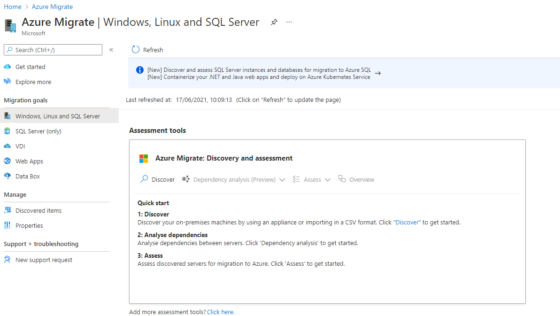The width and height of the screenshot is (560, 316).
Task: Open the ellipsis more options menu
Action: coord(289,22)
